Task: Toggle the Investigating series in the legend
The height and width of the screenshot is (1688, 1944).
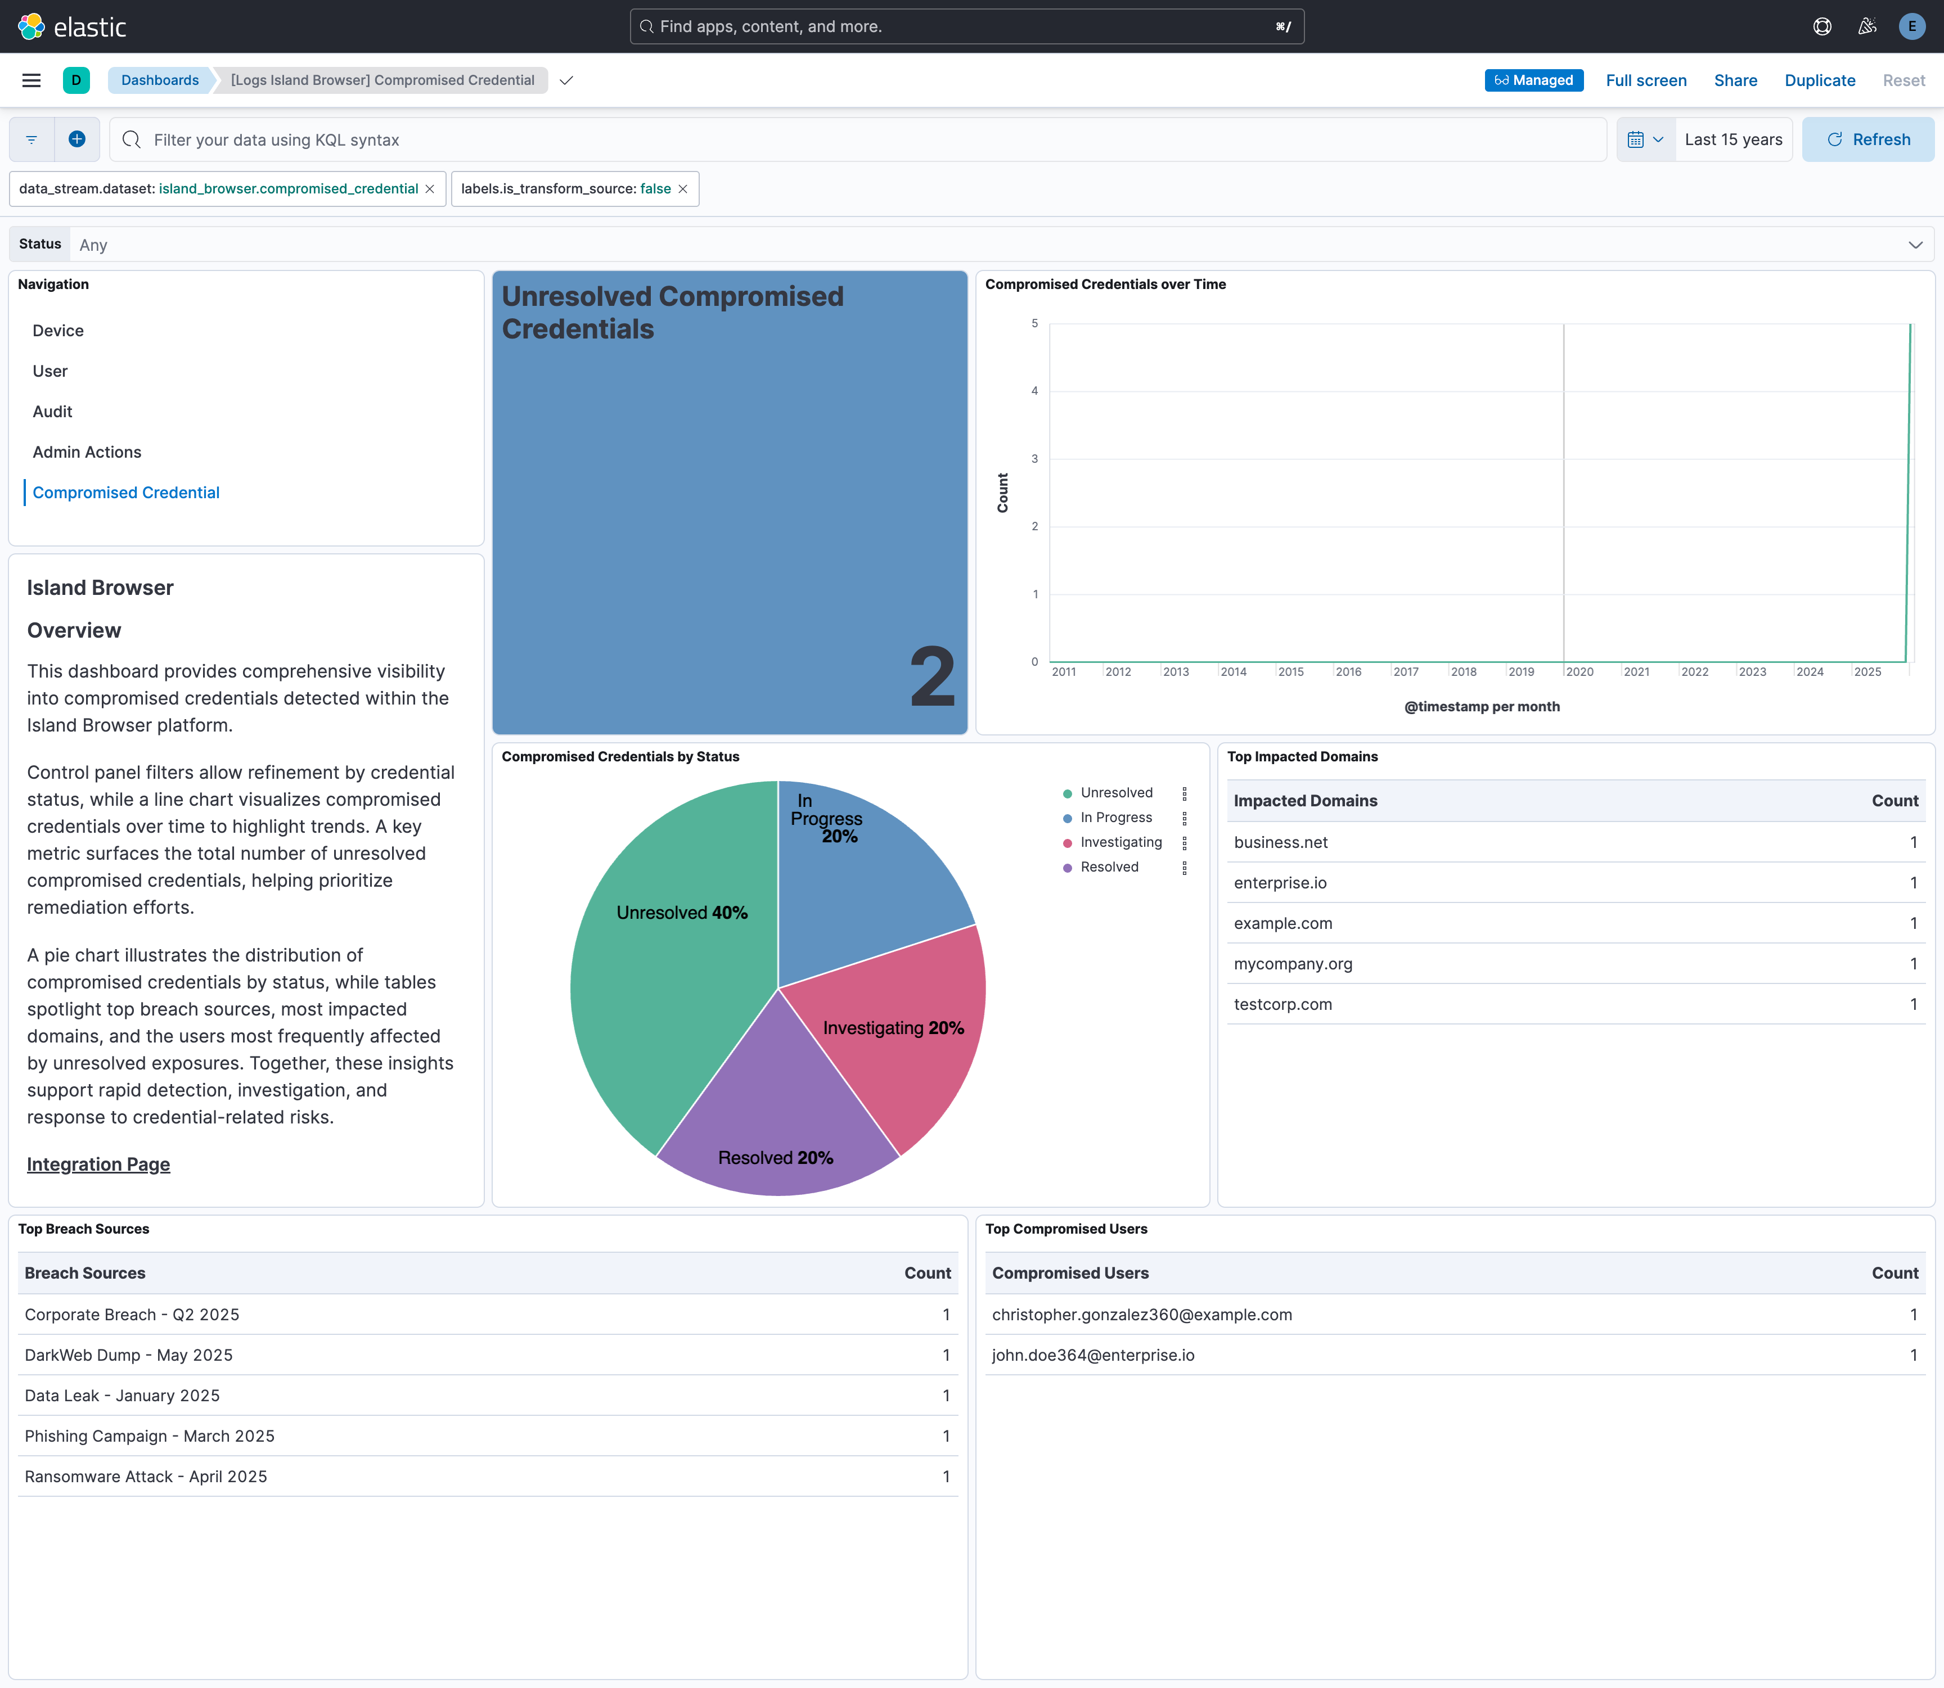Action: 1122,842
